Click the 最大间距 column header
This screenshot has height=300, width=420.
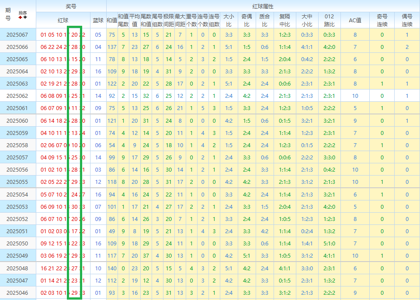coord(180,20)
